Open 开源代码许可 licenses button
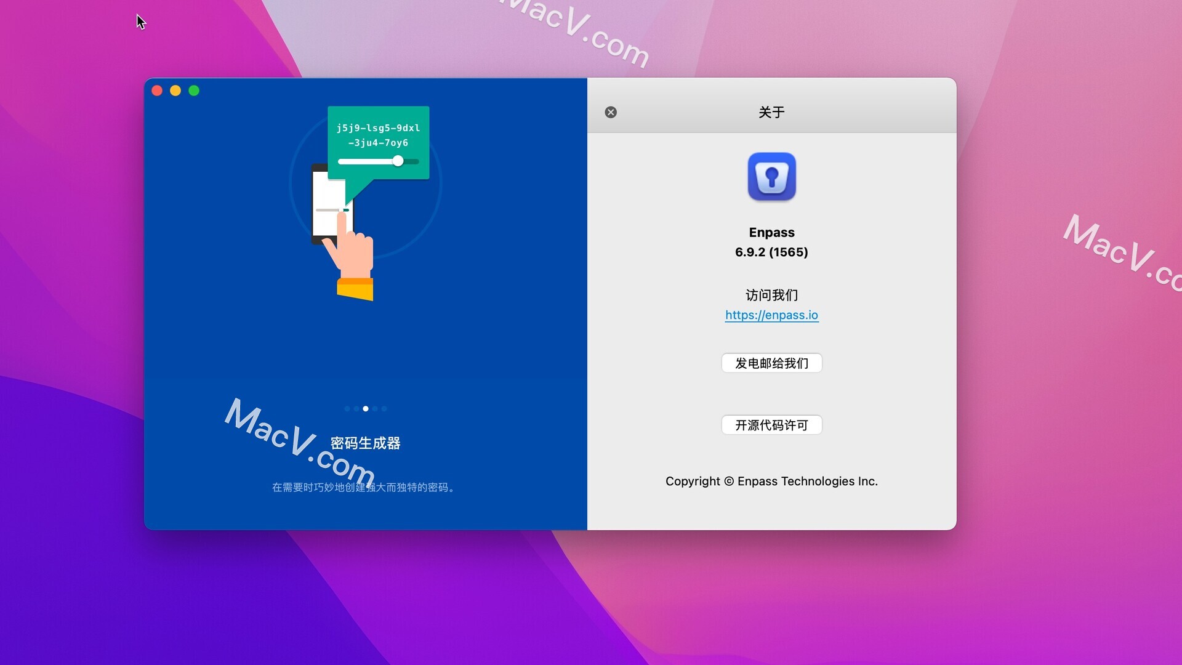Image resolution: width=1182 pixels, height=665 pixels. point(771,425)
